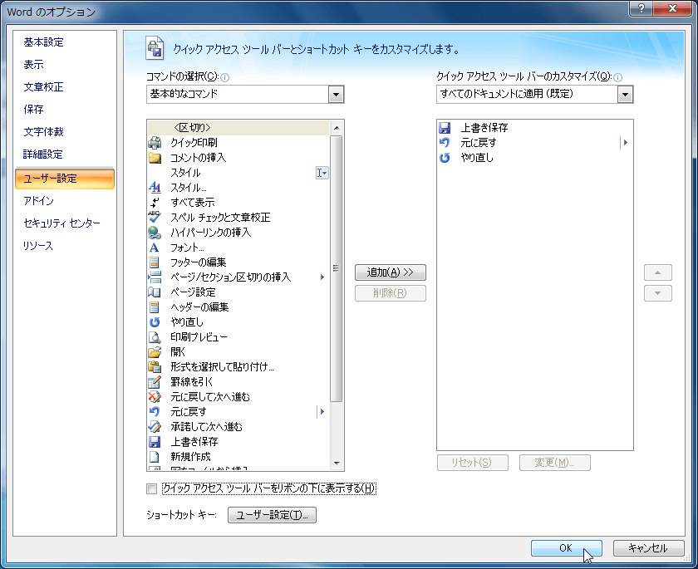Image resolution: width=698 pixels, height=569 pixels.
Task: Open the 基本的なコマンド dropdown
Action: click(x=336, y=95)
